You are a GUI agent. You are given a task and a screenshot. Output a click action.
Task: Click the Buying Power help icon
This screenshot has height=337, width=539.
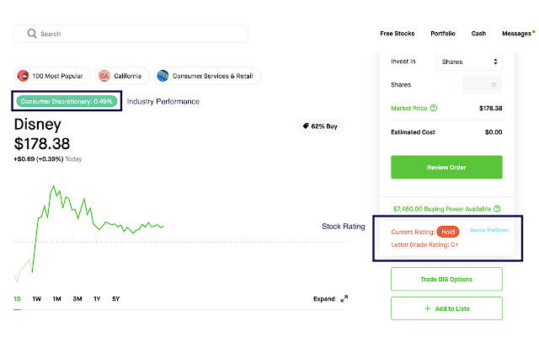coord(497,209)
